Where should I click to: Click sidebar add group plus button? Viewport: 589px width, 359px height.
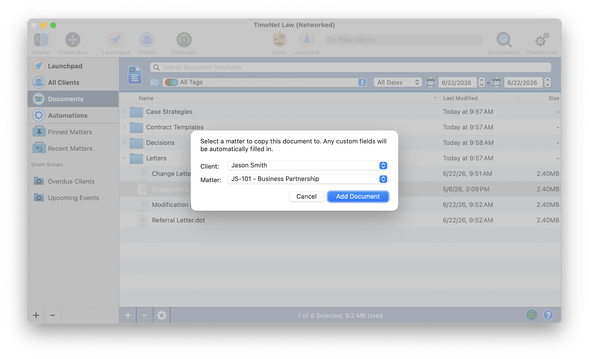(36, 315)
